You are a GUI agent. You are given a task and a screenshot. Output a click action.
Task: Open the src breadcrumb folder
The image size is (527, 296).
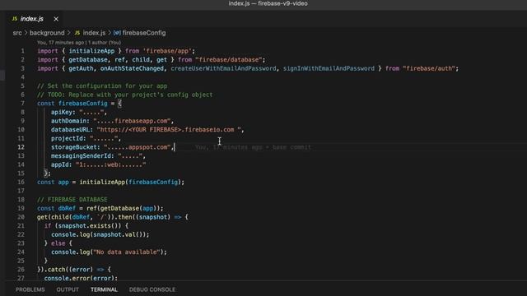17,33
